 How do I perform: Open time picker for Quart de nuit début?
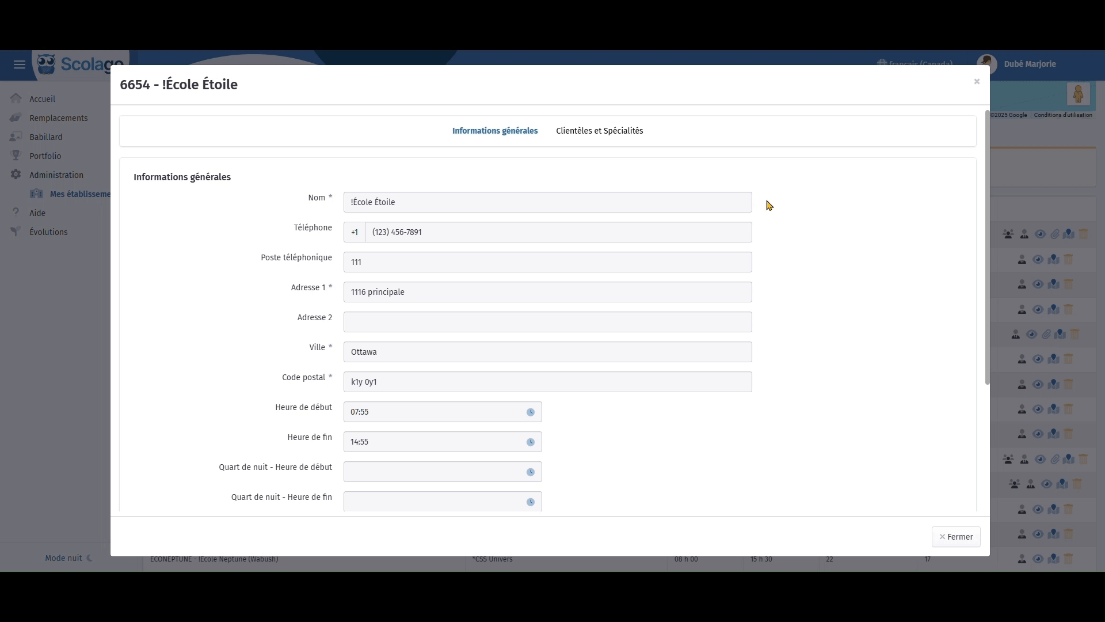(530, 472)
